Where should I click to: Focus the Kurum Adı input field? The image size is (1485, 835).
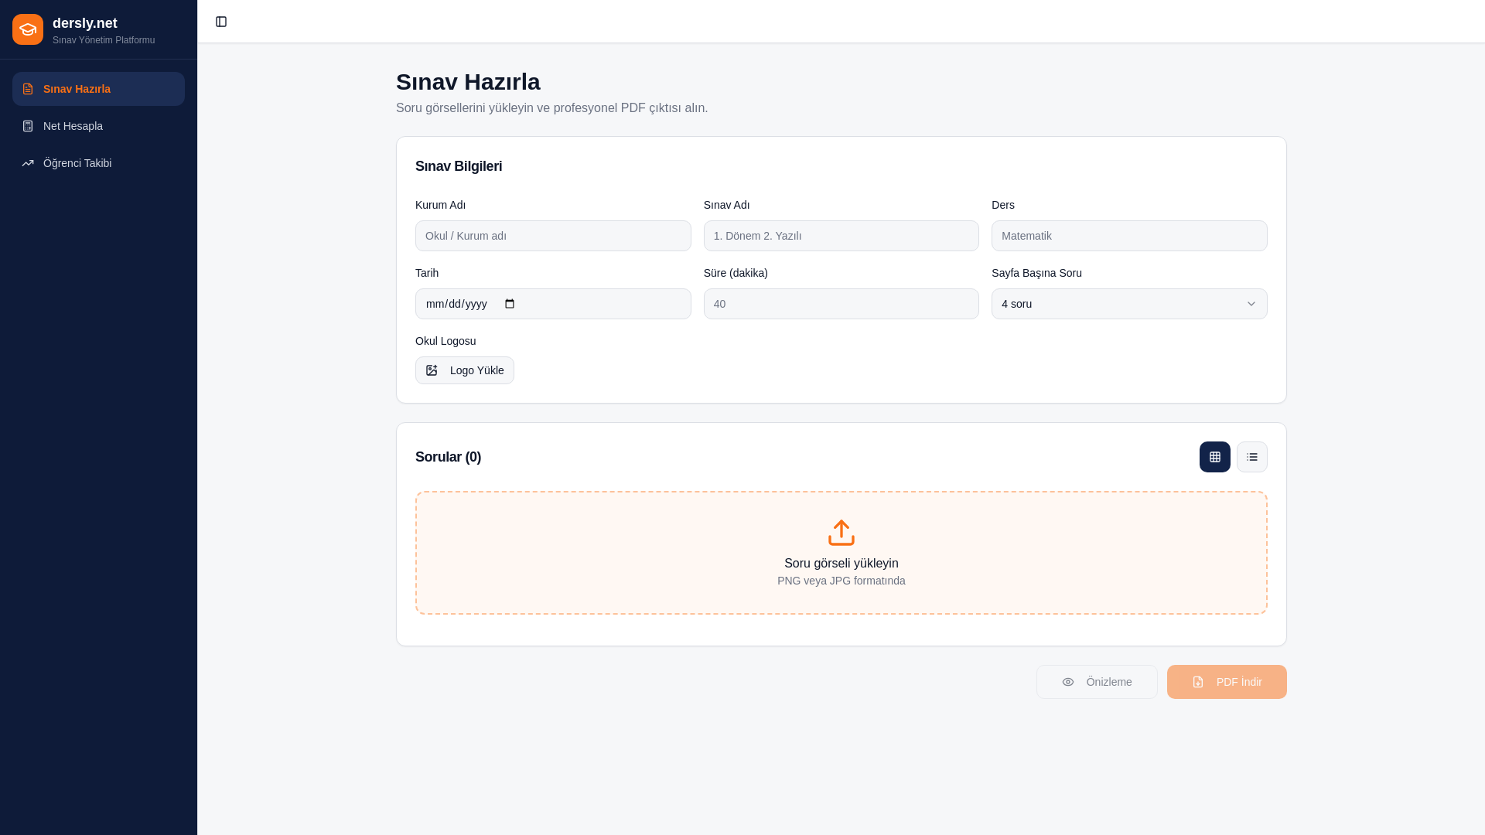[x=553, y=236]
